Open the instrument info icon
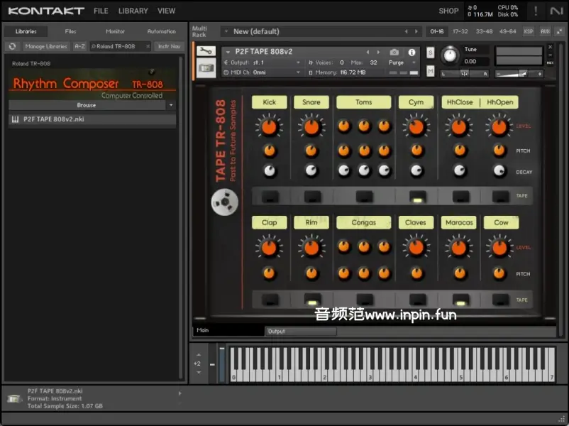The image size is (569, 426). point(411,52)
